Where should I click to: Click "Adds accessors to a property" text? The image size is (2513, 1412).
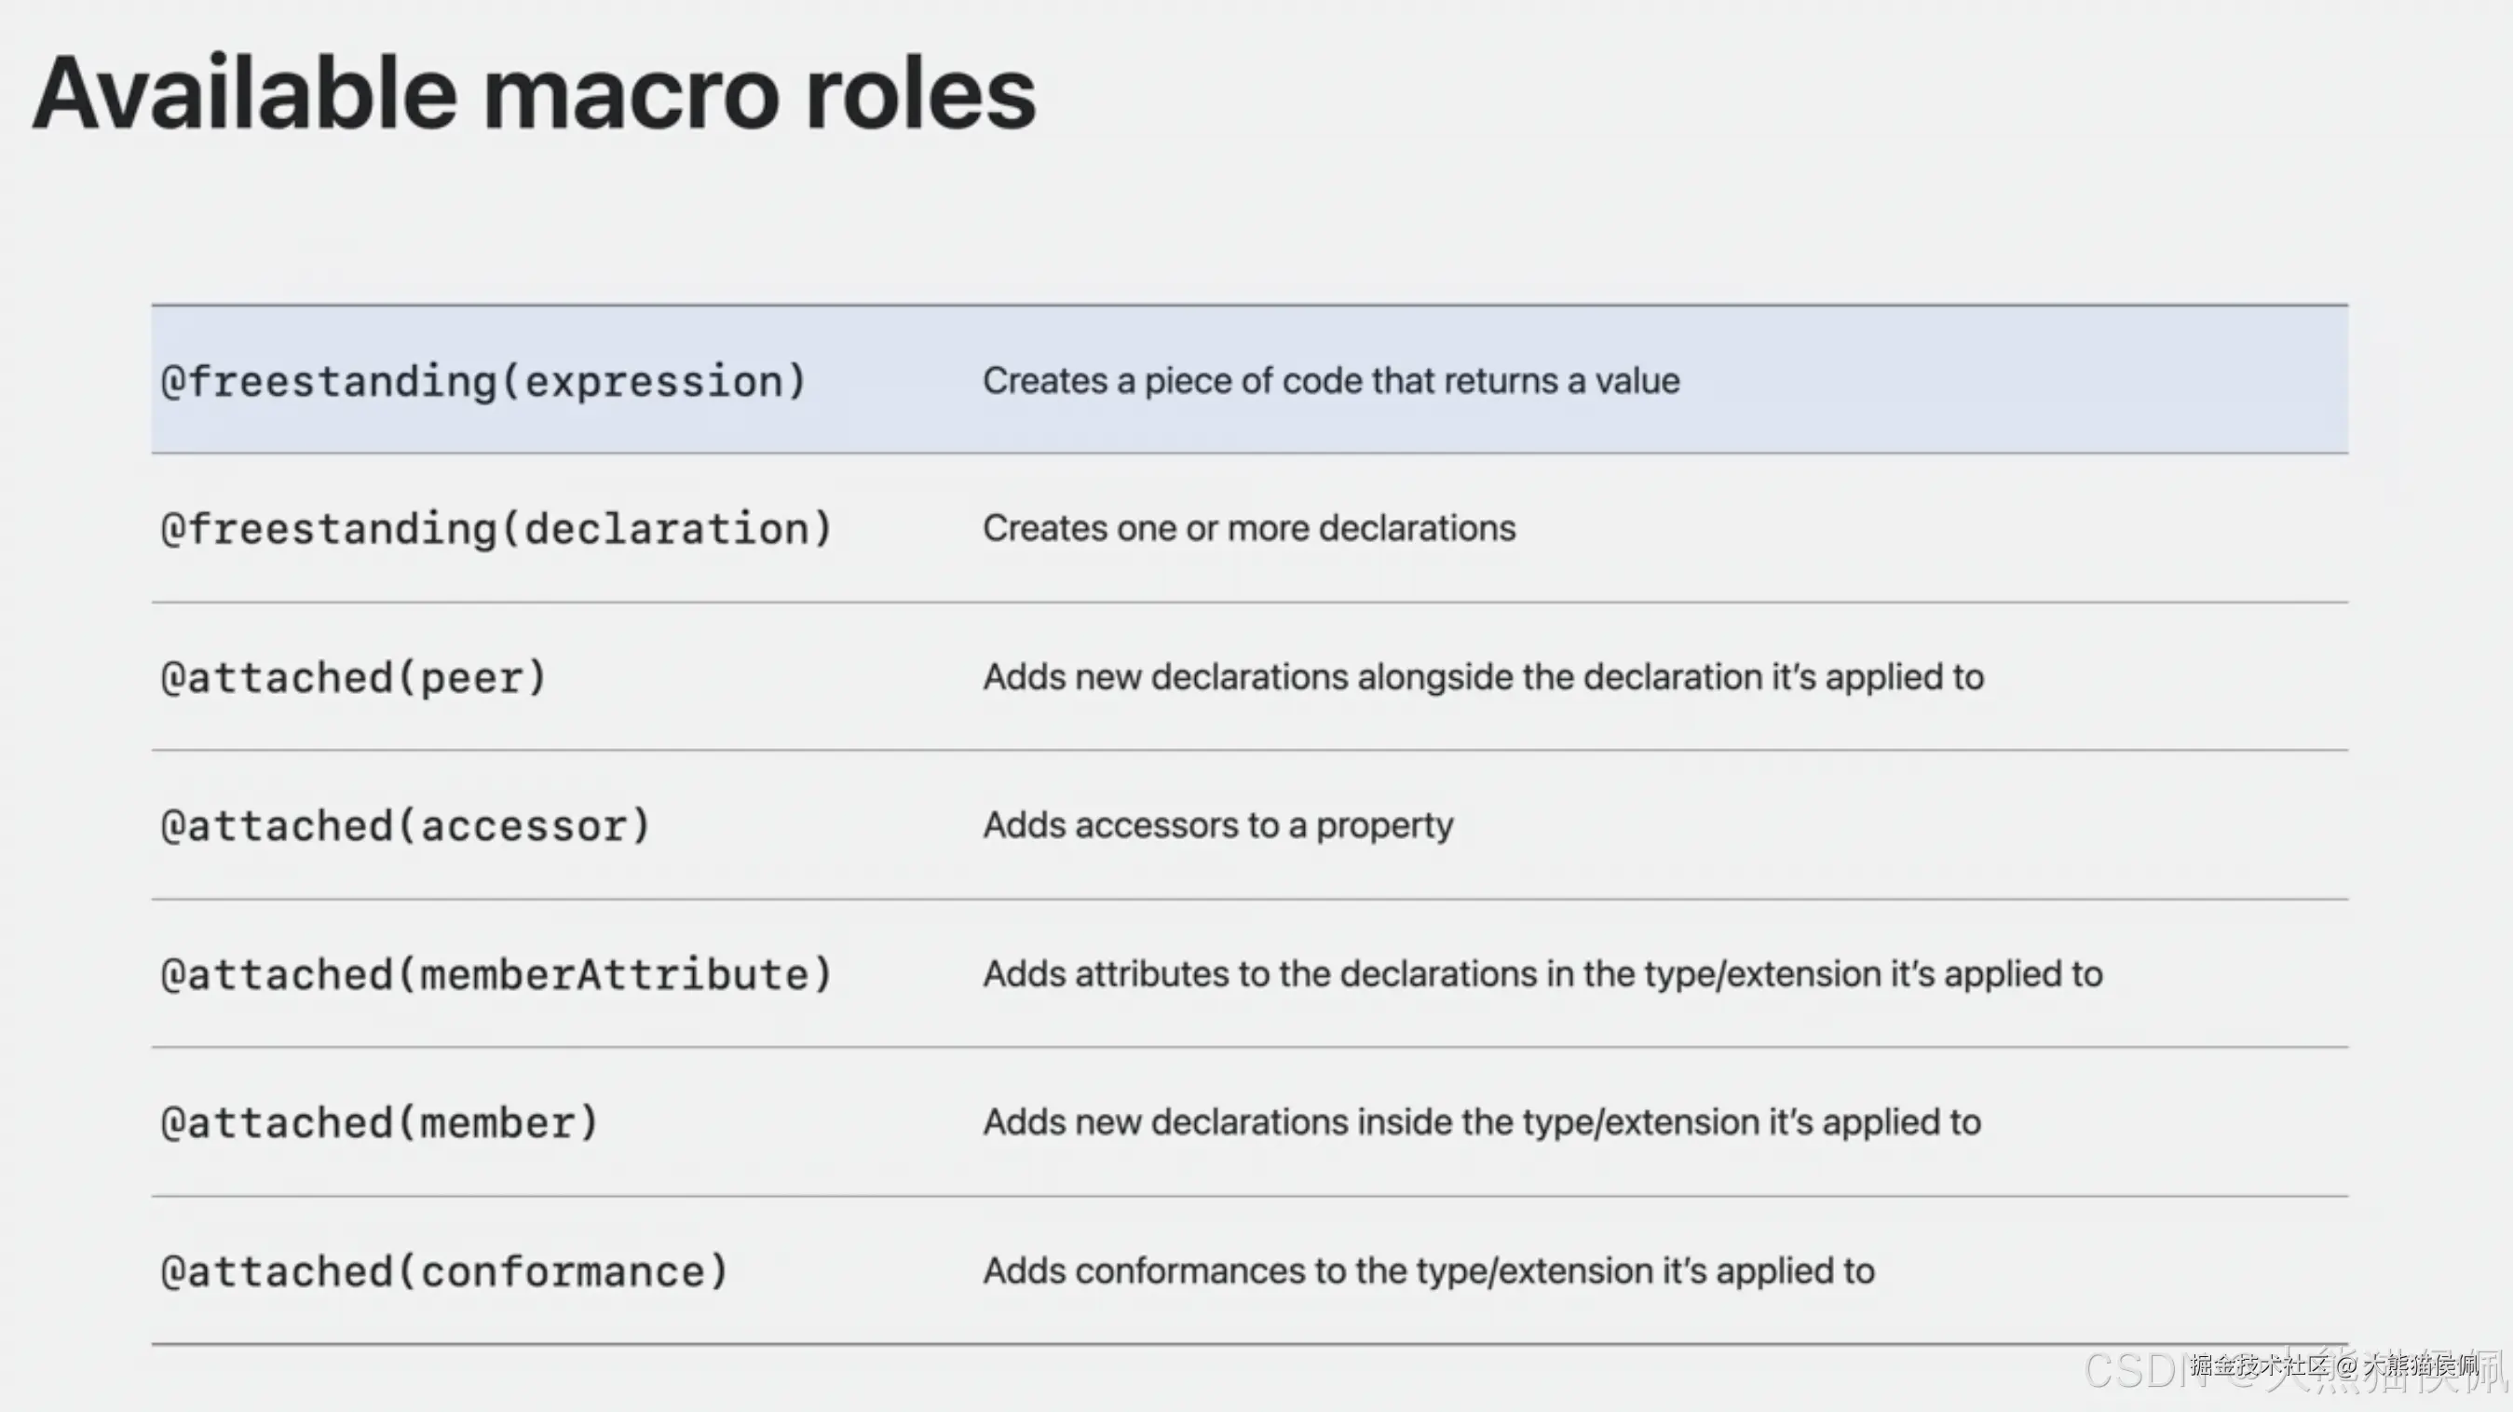[1217, 825]
